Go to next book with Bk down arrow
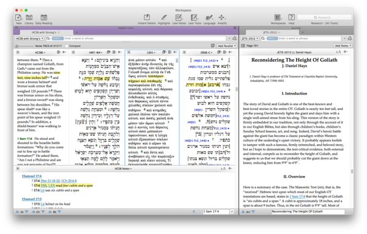367x234 pixels. pos(59,211)
